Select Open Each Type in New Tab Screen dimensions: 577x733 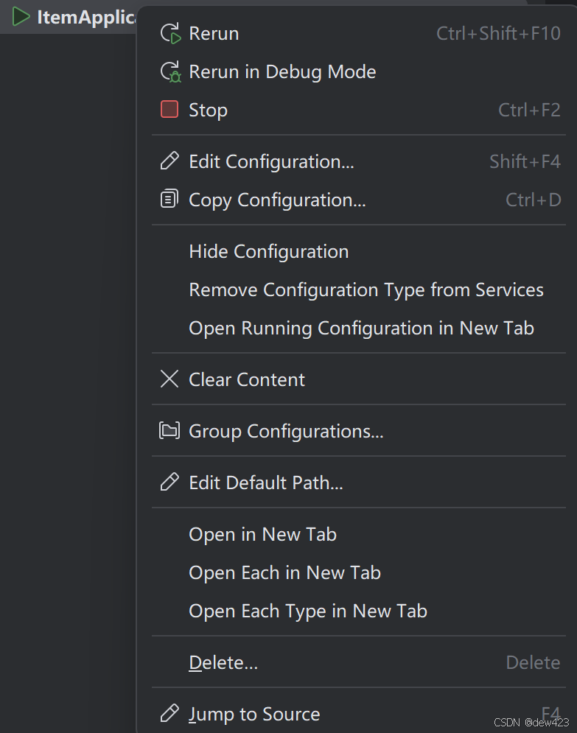[x=307, y=611]
